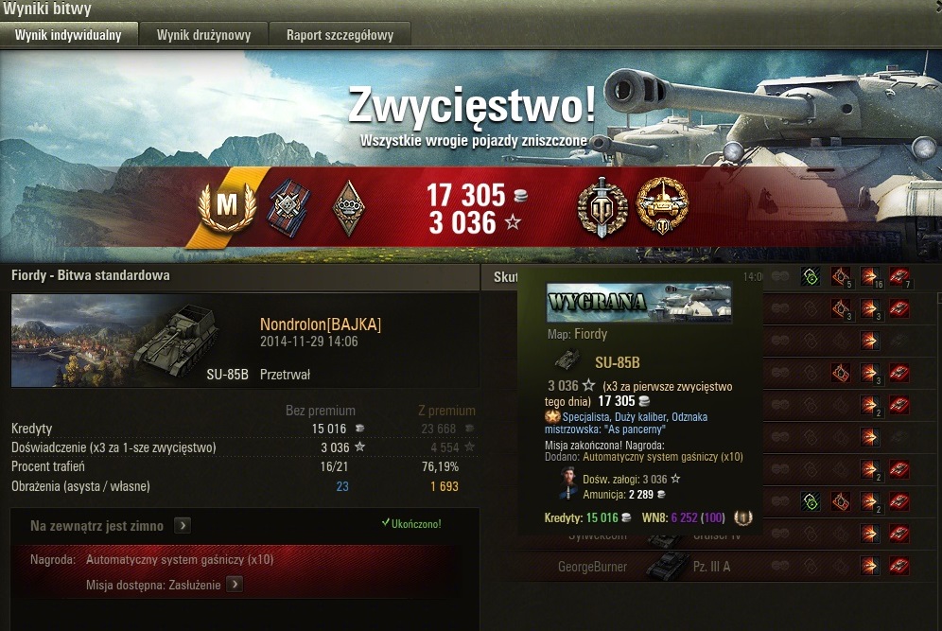Select the plaid ribbon cross medal

pos(289,208)
